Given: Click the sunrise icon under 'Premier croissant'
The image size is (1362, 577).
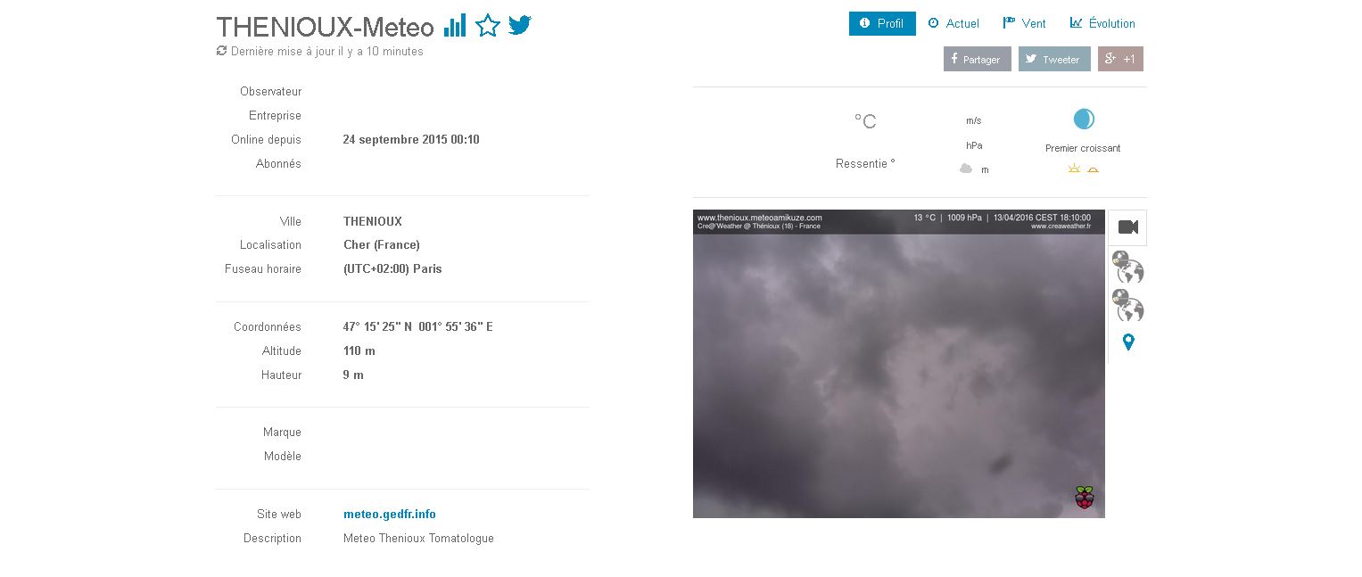Looking at the screenshot, I should click(x=1075, y=169).
